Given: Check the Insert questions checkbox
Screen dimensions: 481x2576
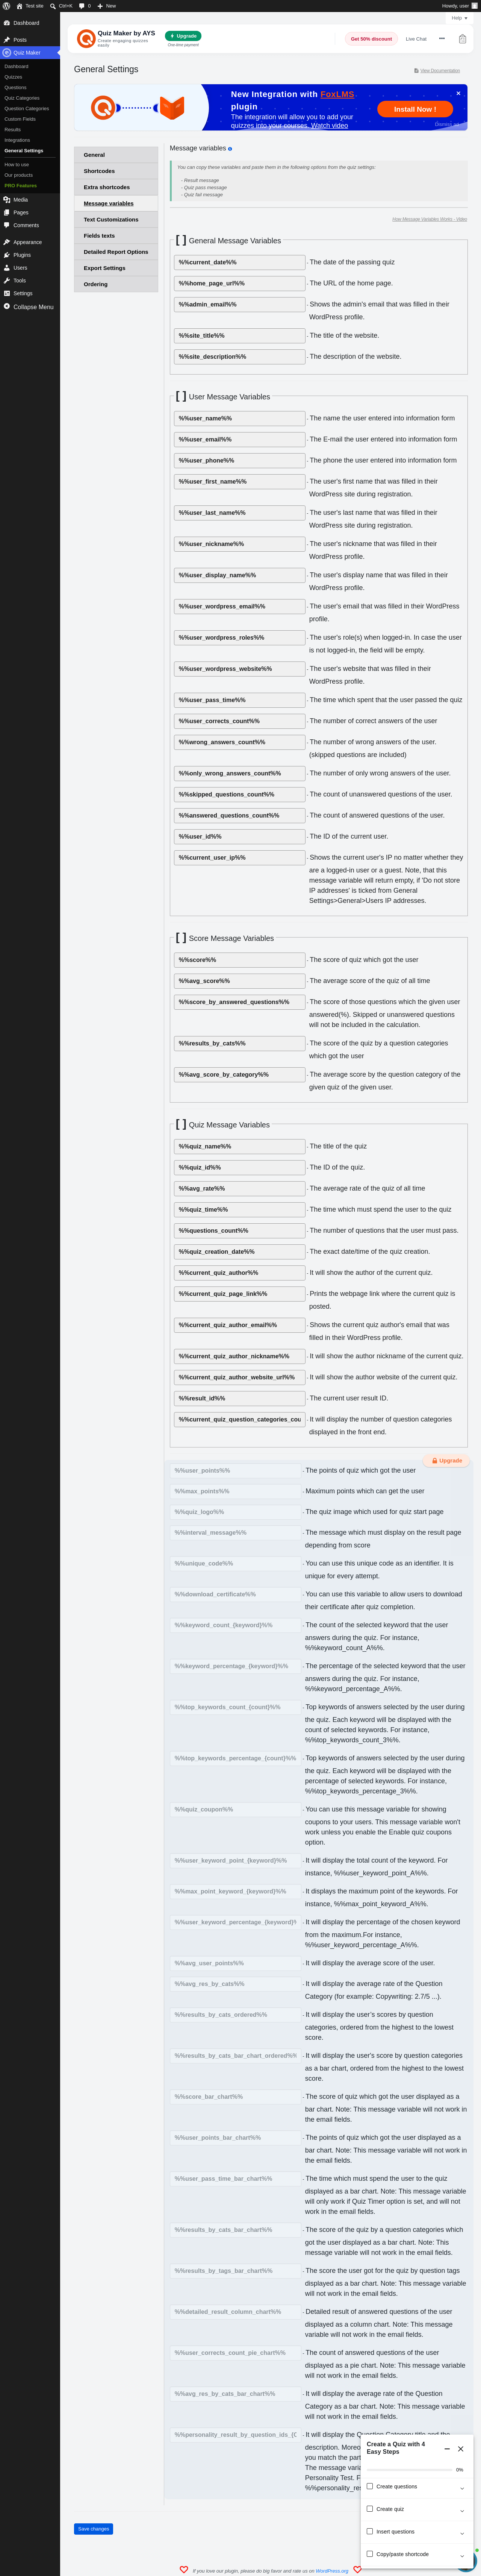Looking at the screenshot, I should coord(370,2531).
